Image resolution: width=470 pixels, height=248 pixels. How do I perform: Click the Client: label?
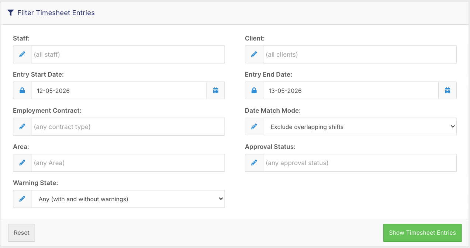tap(255, 38)
